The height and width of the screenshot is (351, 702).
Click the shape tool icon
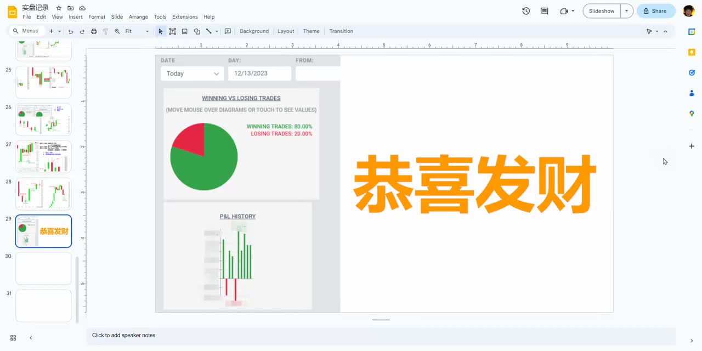point(197,31)
